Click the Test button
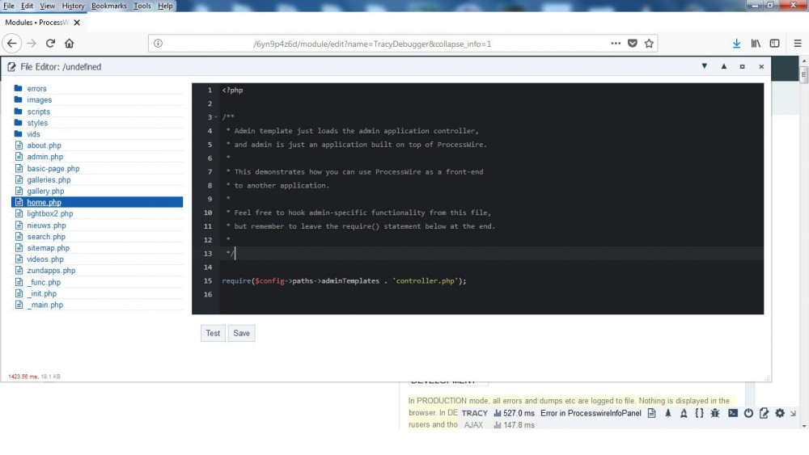This screenshot has height=455, width=809. (213, 333)
